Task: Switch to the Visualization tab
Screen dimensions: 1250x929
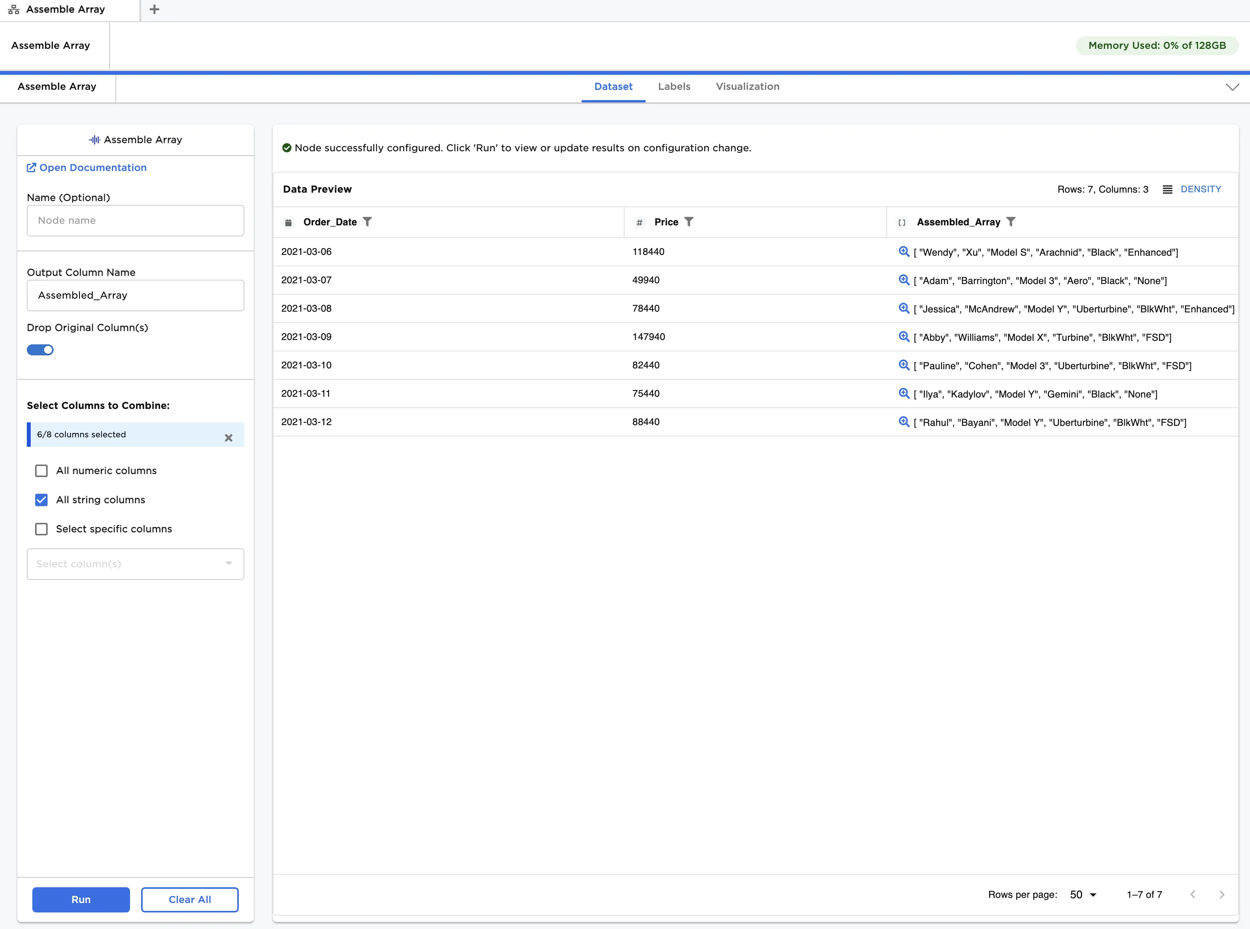Action: pyautogui.click(x=747, y=87)
